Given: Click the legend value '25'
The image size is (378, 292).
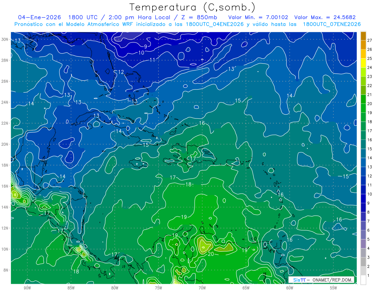Looking at the screenshot, I should click(x=369, y=59).
